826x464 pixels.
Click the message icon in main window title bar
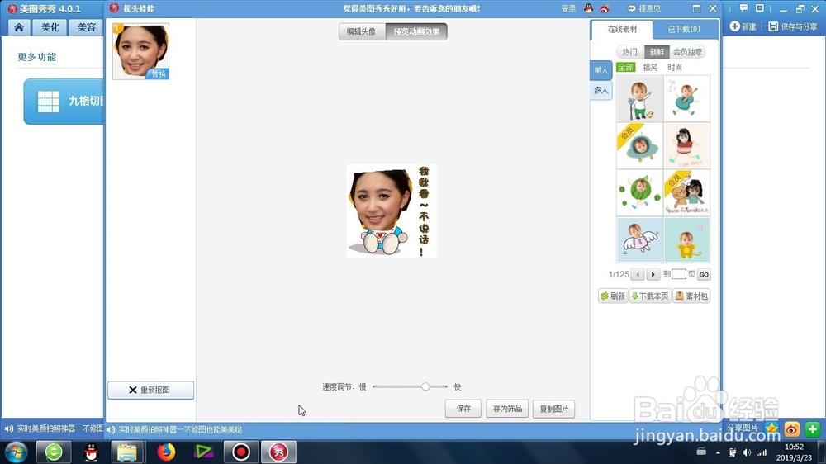tap(744, 8)
